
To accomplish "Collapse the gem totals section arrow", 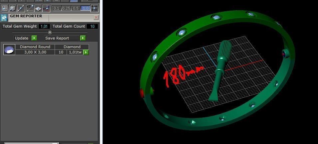I will 50,32.
